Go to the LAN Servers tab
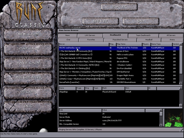This screenshot has width=184, height=138. [90, 35]
